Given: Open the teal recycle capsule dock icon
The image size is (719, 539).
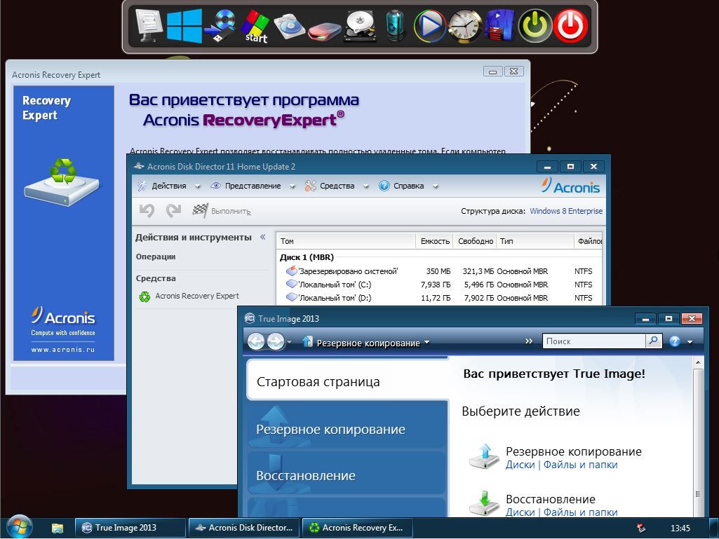Looking at the screenshot, I should [395, 27].
